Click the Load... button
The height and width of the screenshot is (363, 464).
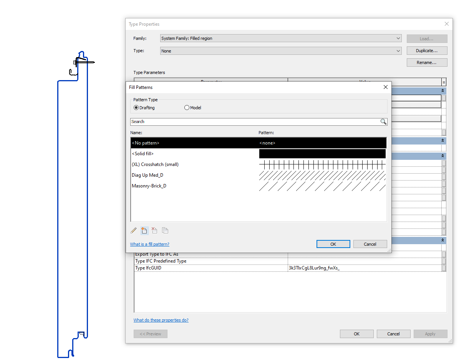(427, 39)
